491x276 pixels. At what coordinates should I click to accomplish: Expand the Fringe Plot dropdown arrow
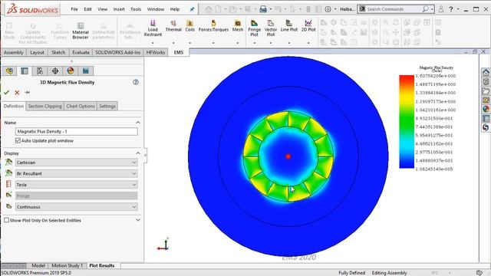click(254, 43)
